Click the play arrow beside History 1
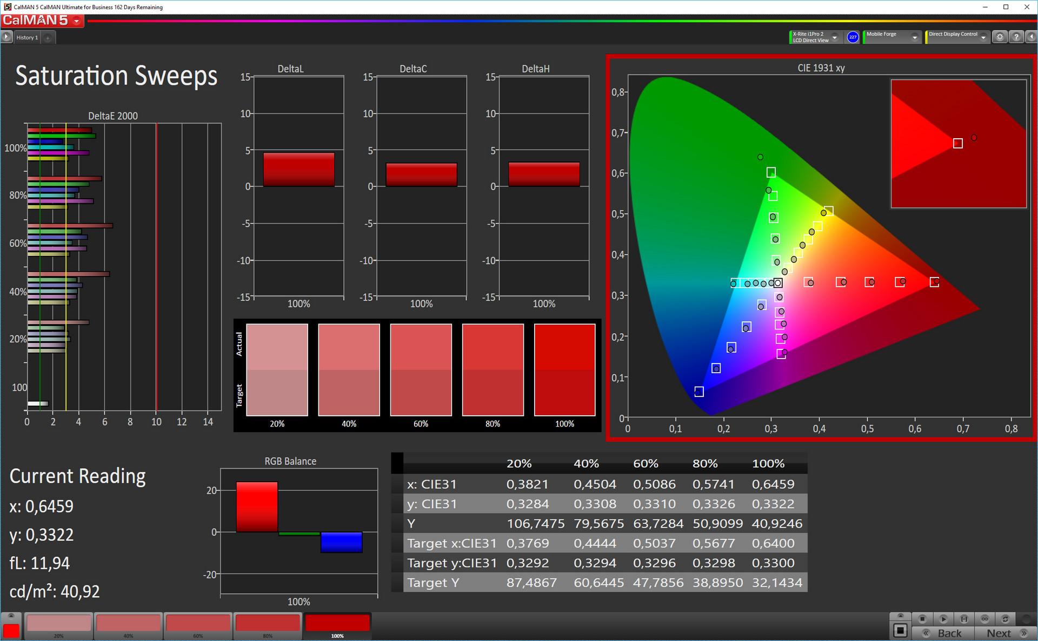Screen dimensions: 1038x641 (6, 37)
